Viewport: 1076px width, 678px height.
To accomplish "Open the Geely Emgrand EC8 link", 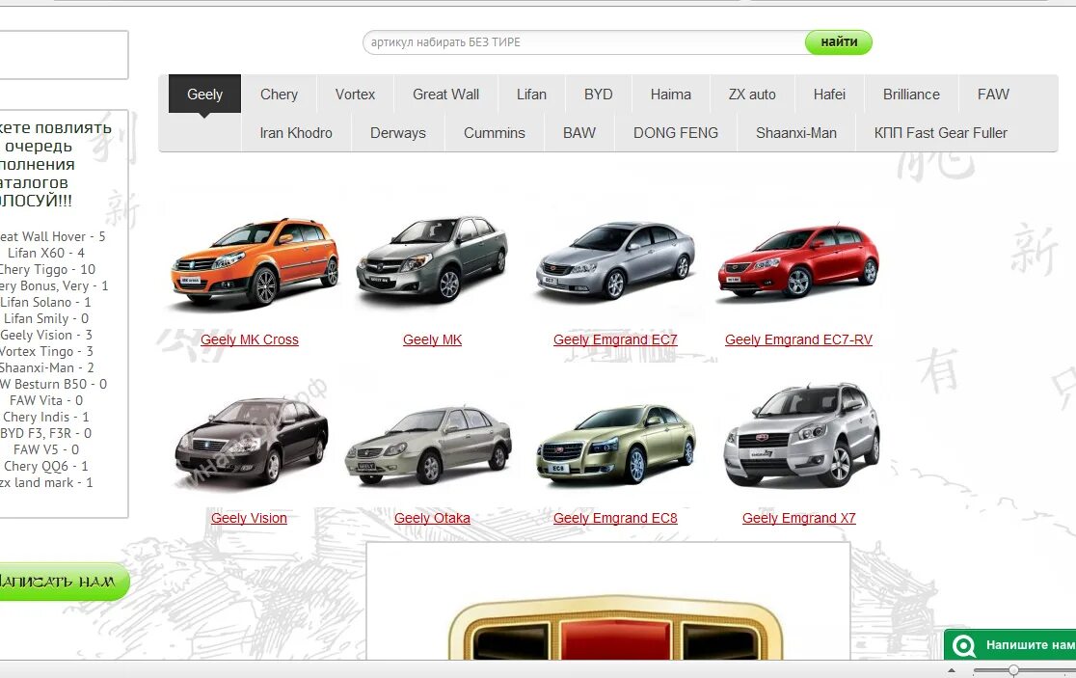I will [x=615, y=518].
